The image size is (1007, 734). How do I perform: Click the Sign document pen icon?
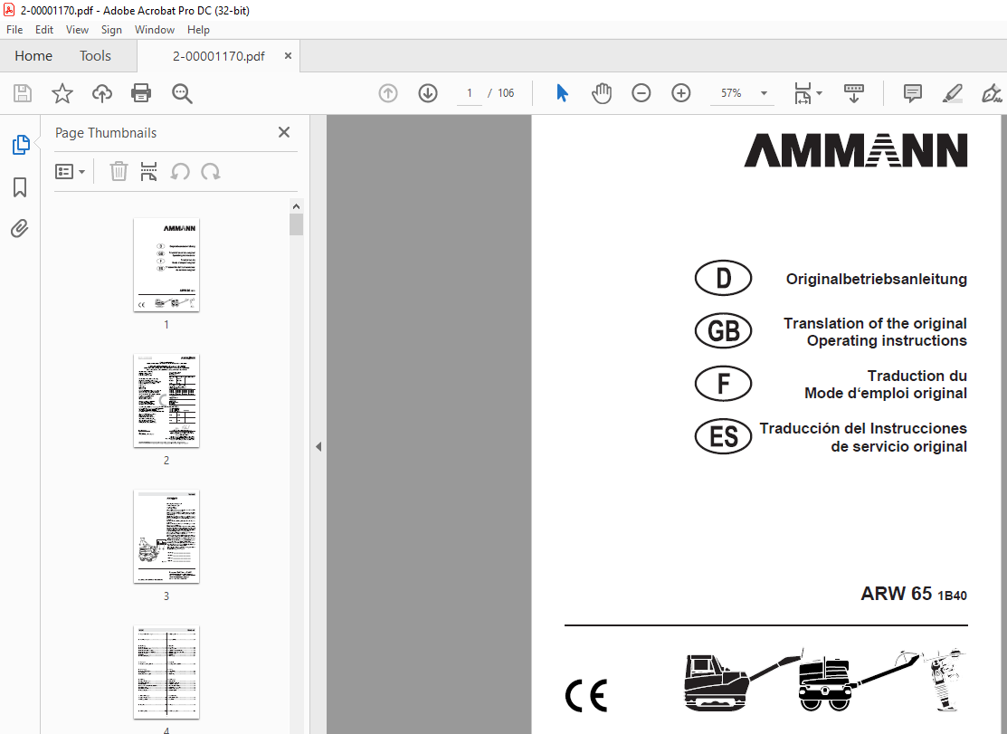(992, 94)
